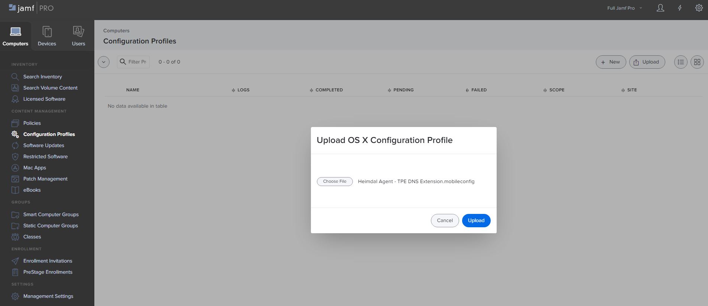Switch to grid view
The width and height of the screenshot is (708, 306).
point(697,62)
